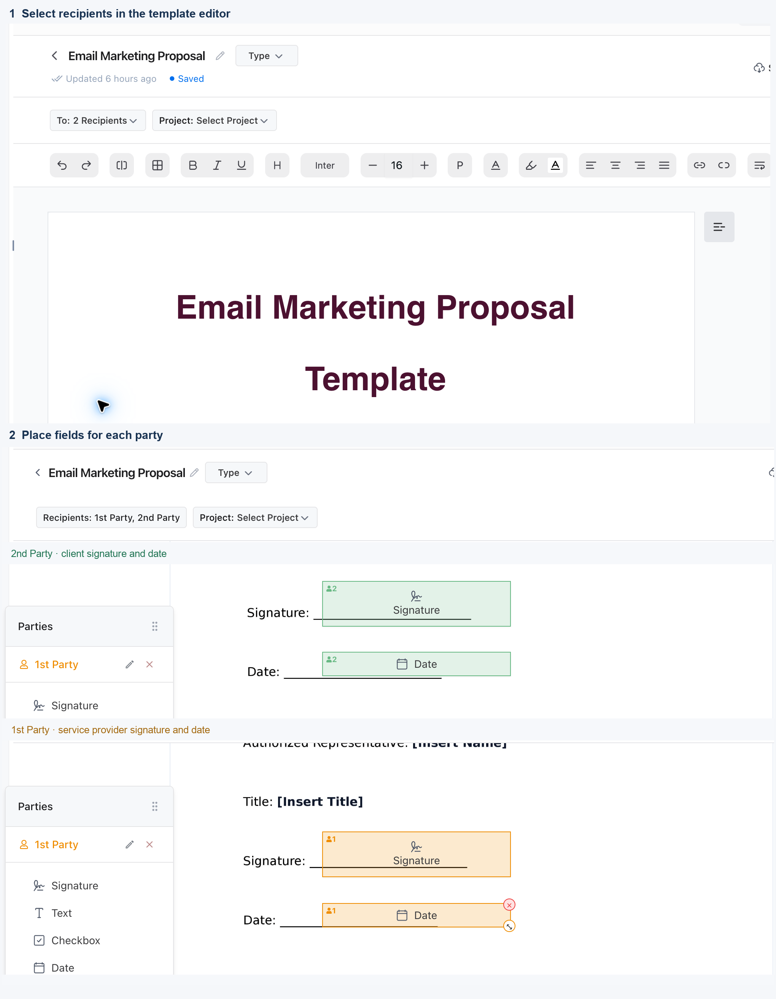Click the font size 16 field

tap(397, 165)
